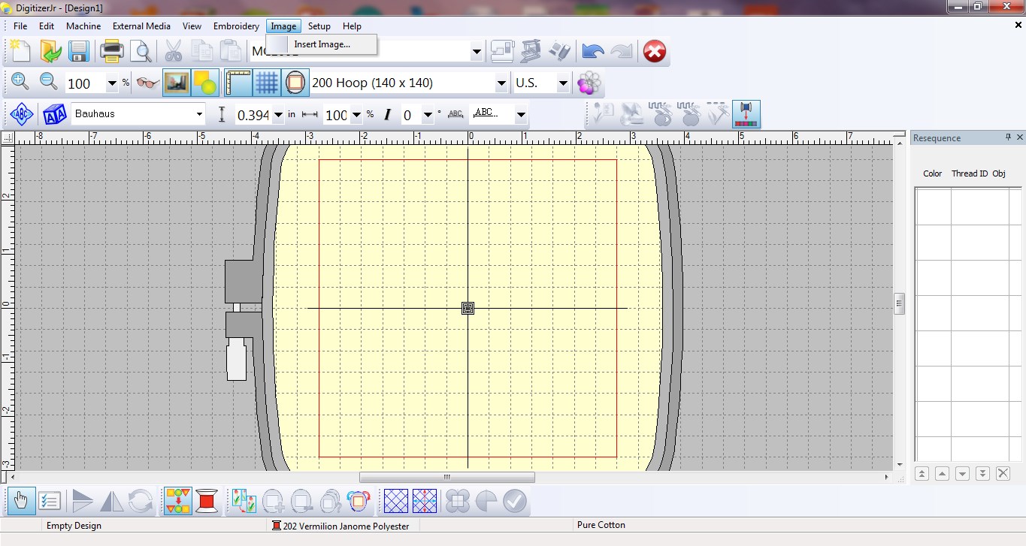Choose Insert Image... menu entry
The height and width of the screenshot is (546, 1026).
click(322, 44)
